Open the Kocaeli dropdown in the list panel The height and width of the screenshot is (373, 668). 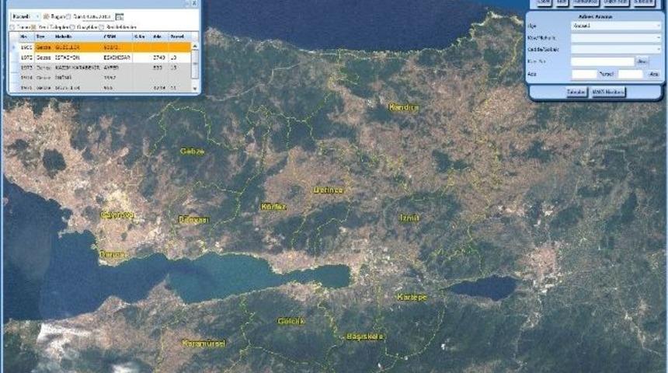[x=25, y=16]
